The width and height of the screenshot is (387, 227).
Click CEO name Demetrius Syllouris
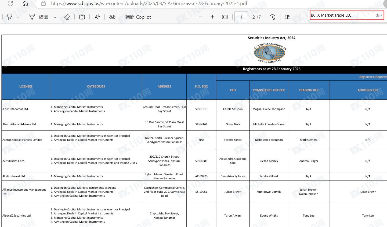coord(233,176)
